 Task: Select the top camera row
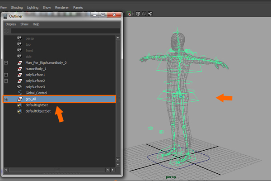click(x=60, y=44)
